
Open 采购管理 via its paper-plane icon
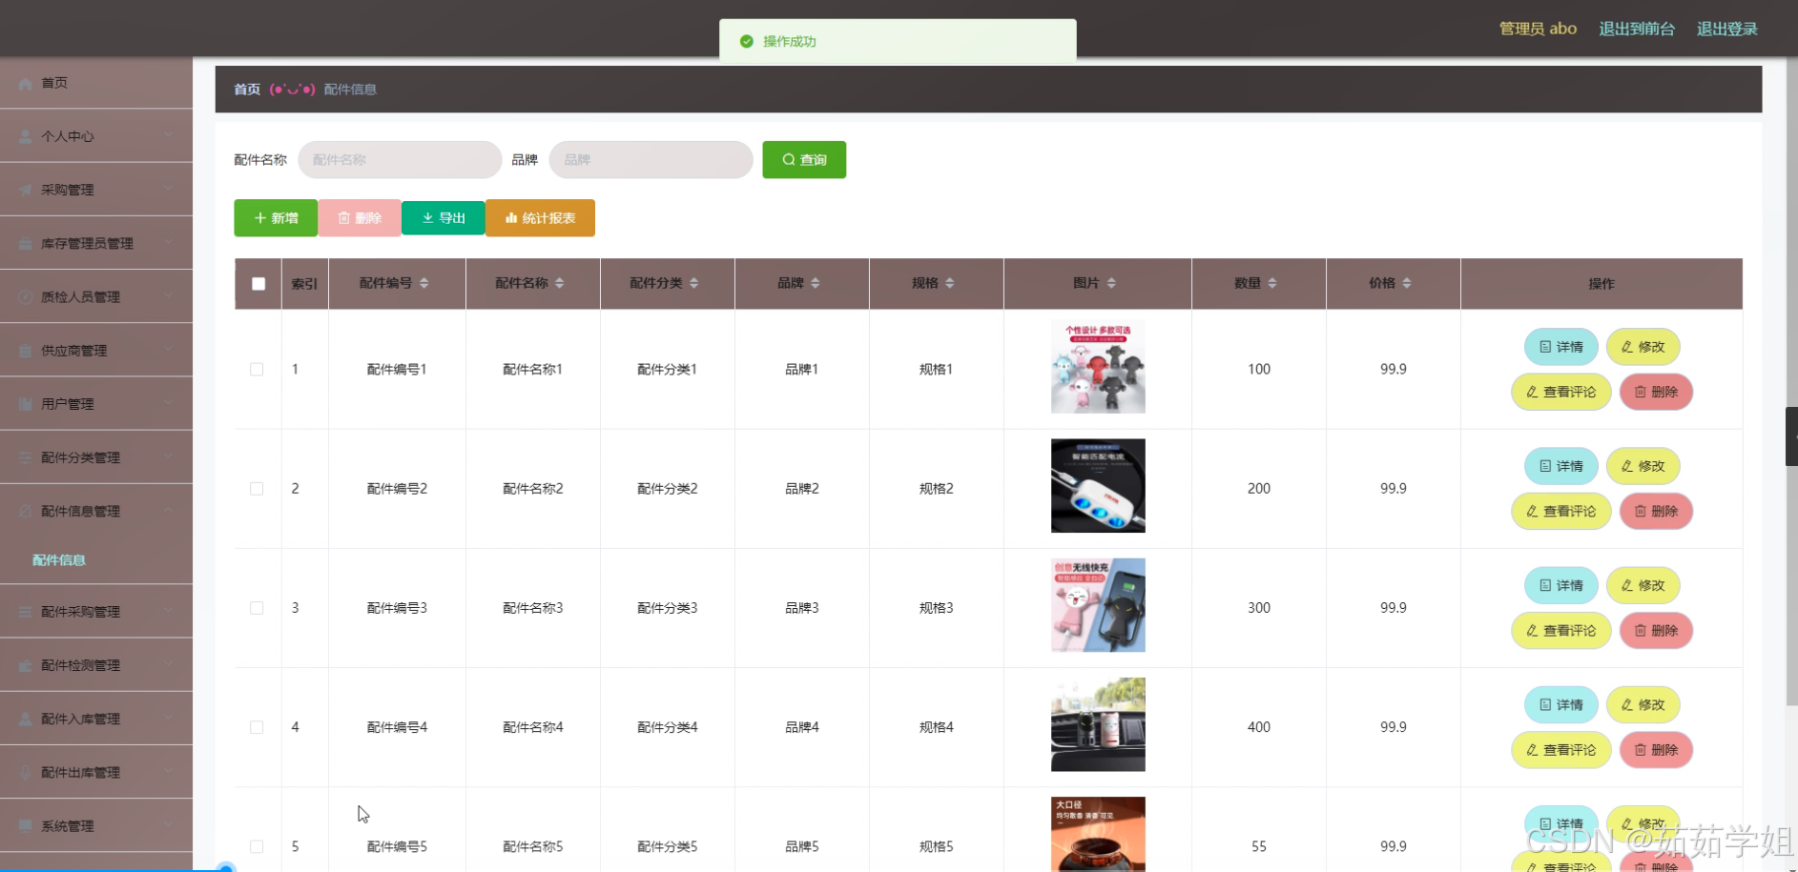(x=26, y=190)
